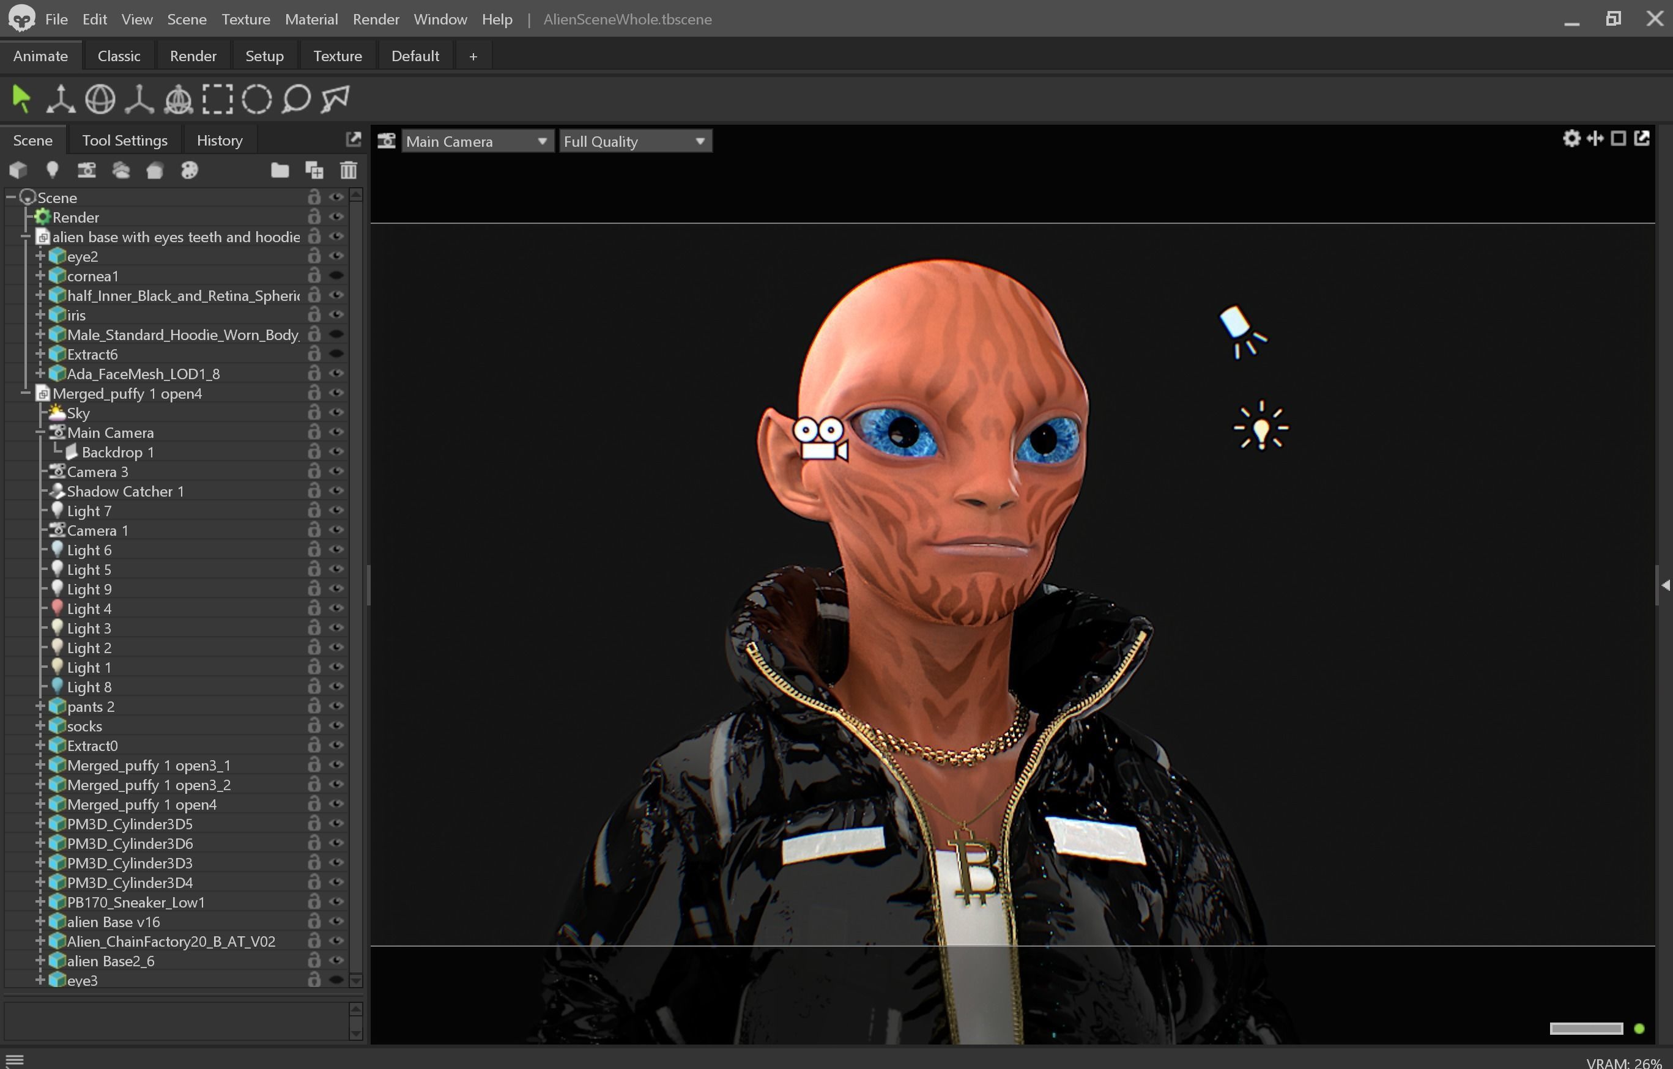Expand the Ada_FaceMesh_LOD1_8 node

pos(40,373)
